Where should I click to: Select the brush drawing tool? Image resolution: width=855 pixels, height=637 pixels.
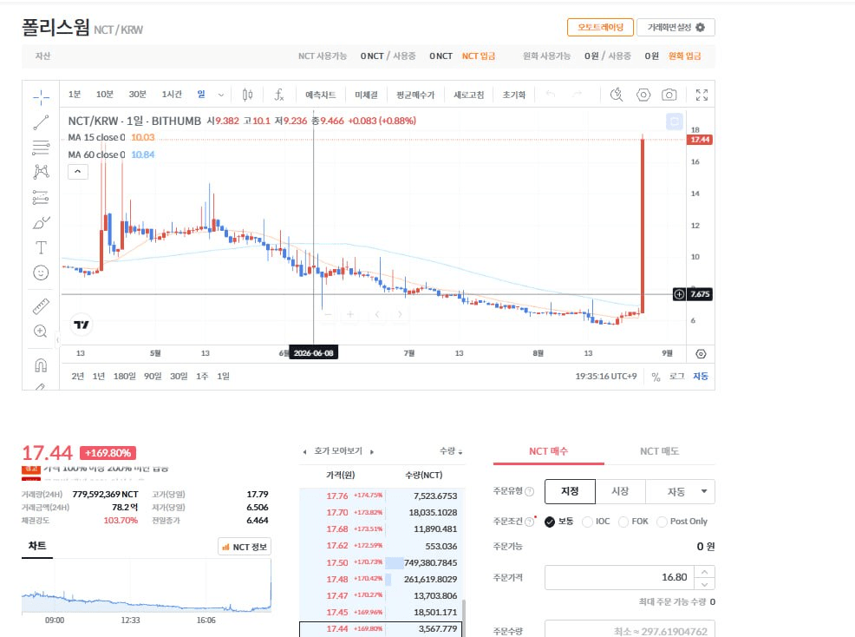(x=41, y=223)
